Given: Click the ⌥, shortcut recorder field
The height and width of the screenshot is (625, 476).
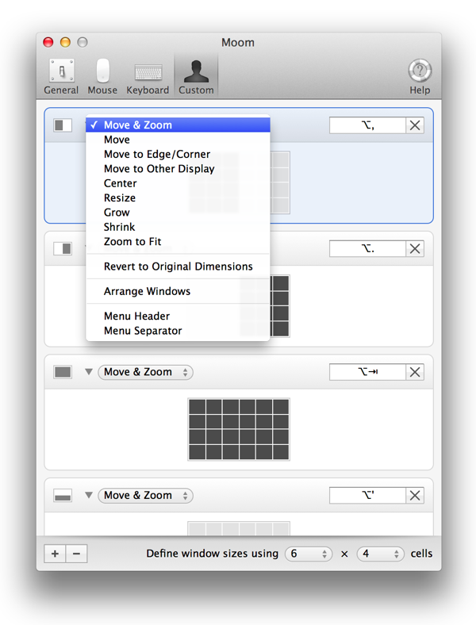Looking at the screenshot, I should (x=367, y=125).
